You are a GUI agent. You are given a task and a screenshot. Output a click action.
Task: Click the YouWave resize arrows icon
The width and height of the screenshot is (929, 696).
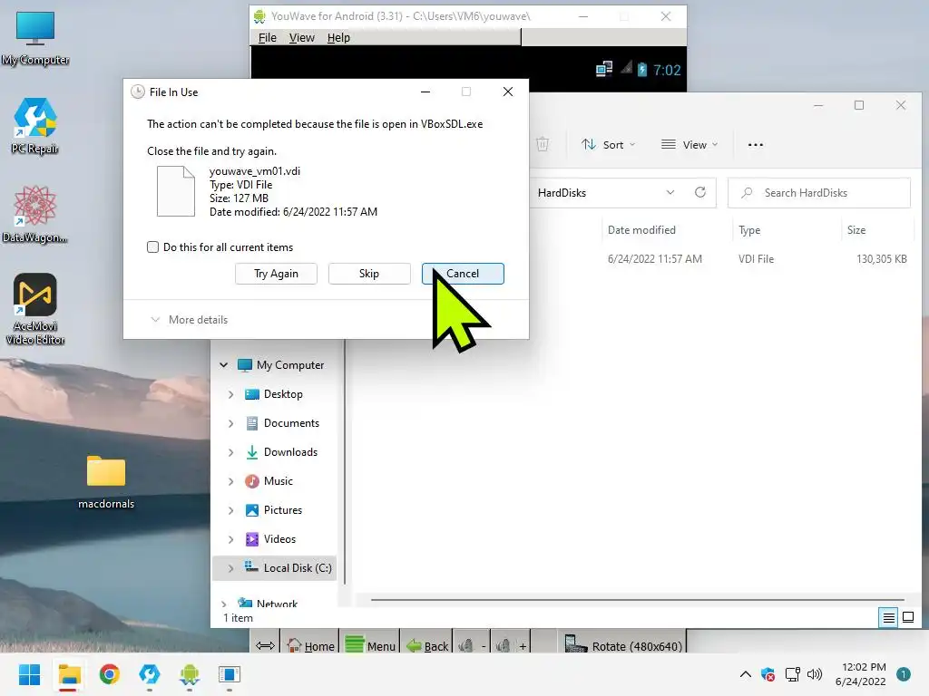coord(265,645)
